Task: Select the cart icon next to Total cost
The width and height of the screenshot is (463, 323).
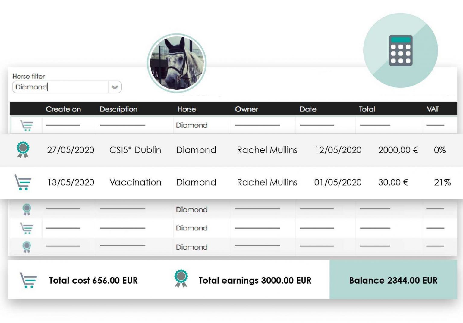Action: [x=27, y=280]
